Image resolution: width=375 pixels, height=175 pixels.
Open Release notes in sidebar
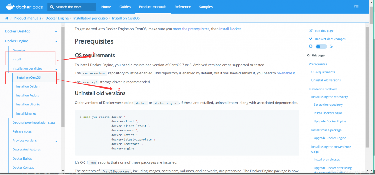22,131
